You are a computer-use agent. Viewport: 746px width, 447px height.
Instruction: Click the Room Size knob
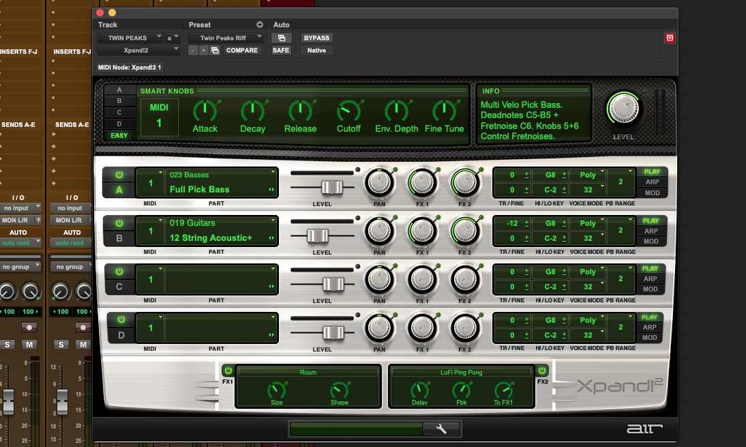tap(276, 390)
